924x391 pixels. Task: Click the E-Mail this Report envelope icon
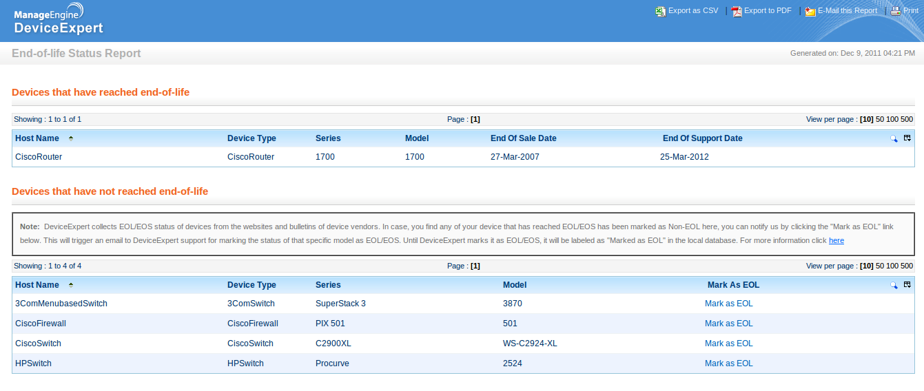pos(810,11)
